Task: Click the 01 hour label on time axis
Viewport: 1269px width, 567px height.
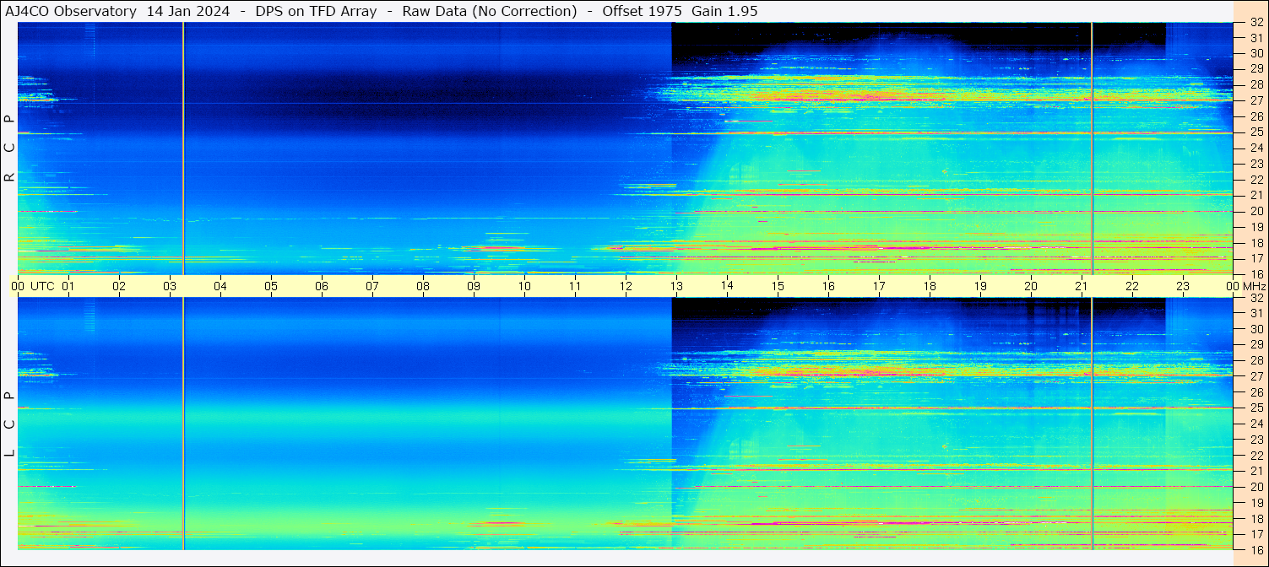Action: click(68, 286)
